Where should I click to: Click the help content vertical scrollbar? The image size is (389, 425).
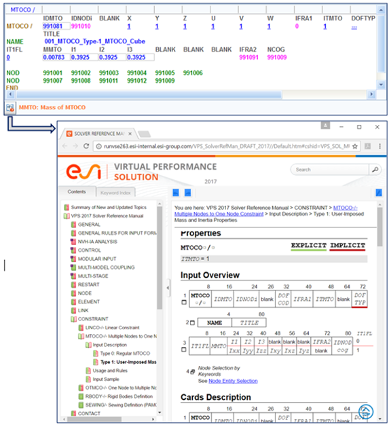coord(380,227)
